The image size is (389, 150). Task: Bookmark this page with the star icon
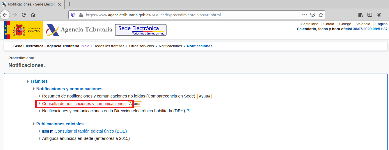pos(321,15)
